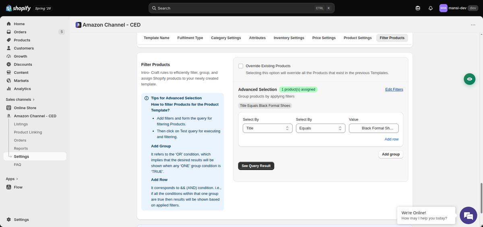Open Amazon channel Orders sub-item
Viewport: 483px width, 227px height.
tap(20, 140)
